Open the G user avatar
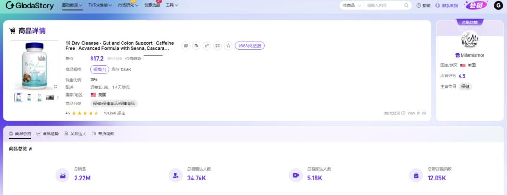The image size is (507, 195). click(498, 5)
